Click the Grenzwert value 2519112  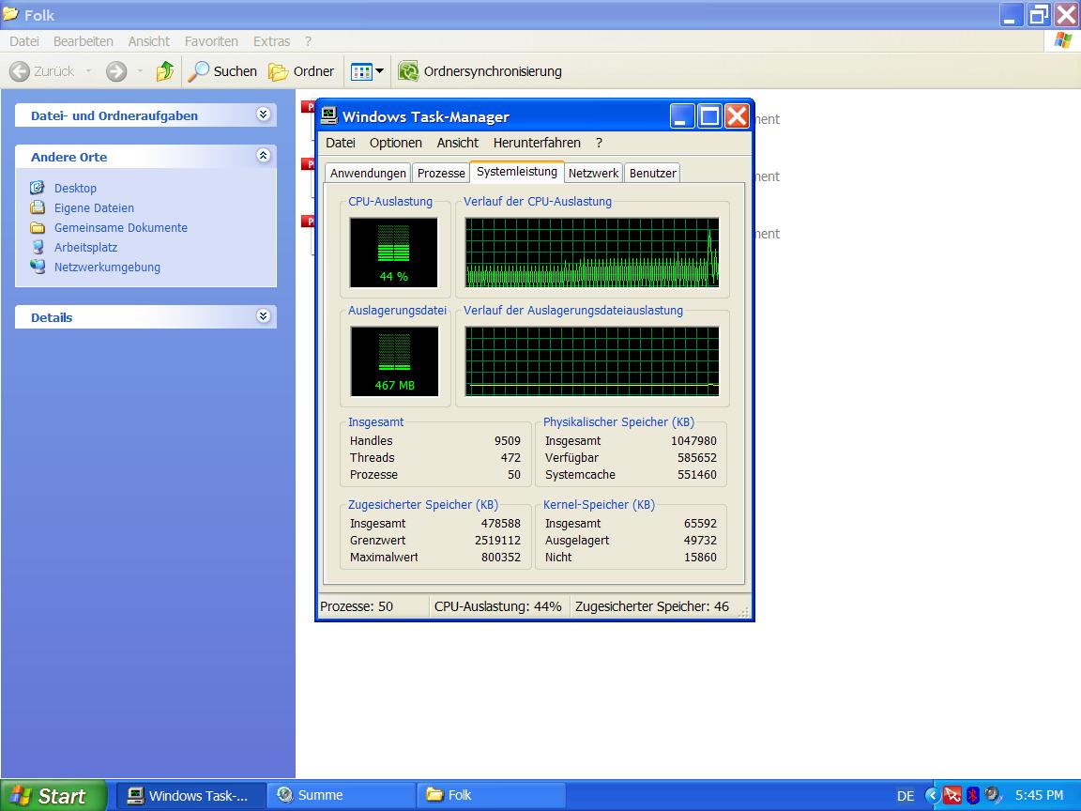pyautogui.click(x=497, y=541)
